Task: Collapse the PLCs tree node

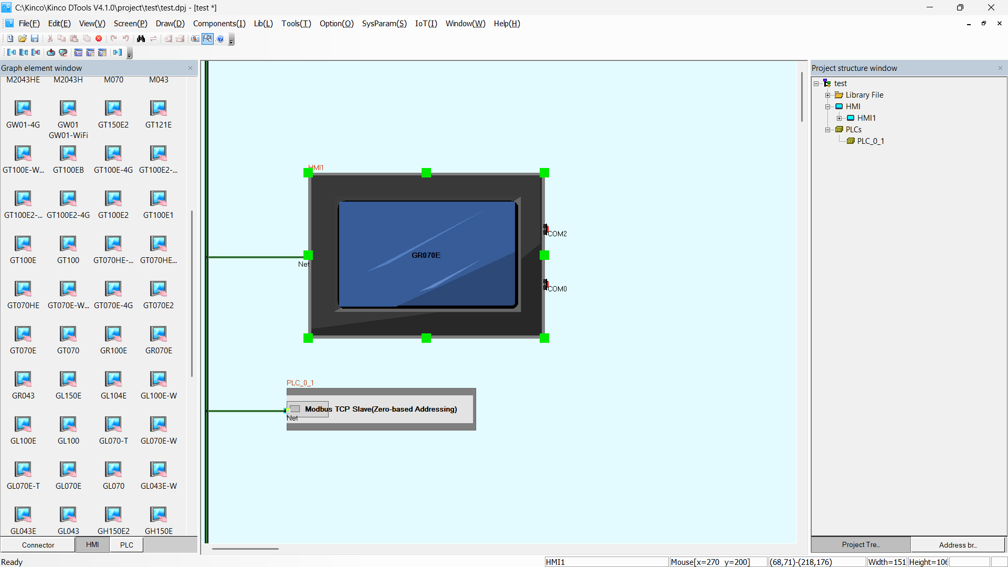Action: point(828,130)
